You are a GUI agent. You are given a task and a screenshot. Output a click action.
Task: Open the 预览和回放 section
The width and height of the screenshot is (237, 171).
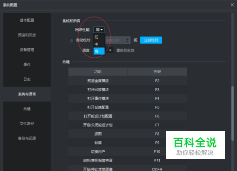tap(27, 35)
